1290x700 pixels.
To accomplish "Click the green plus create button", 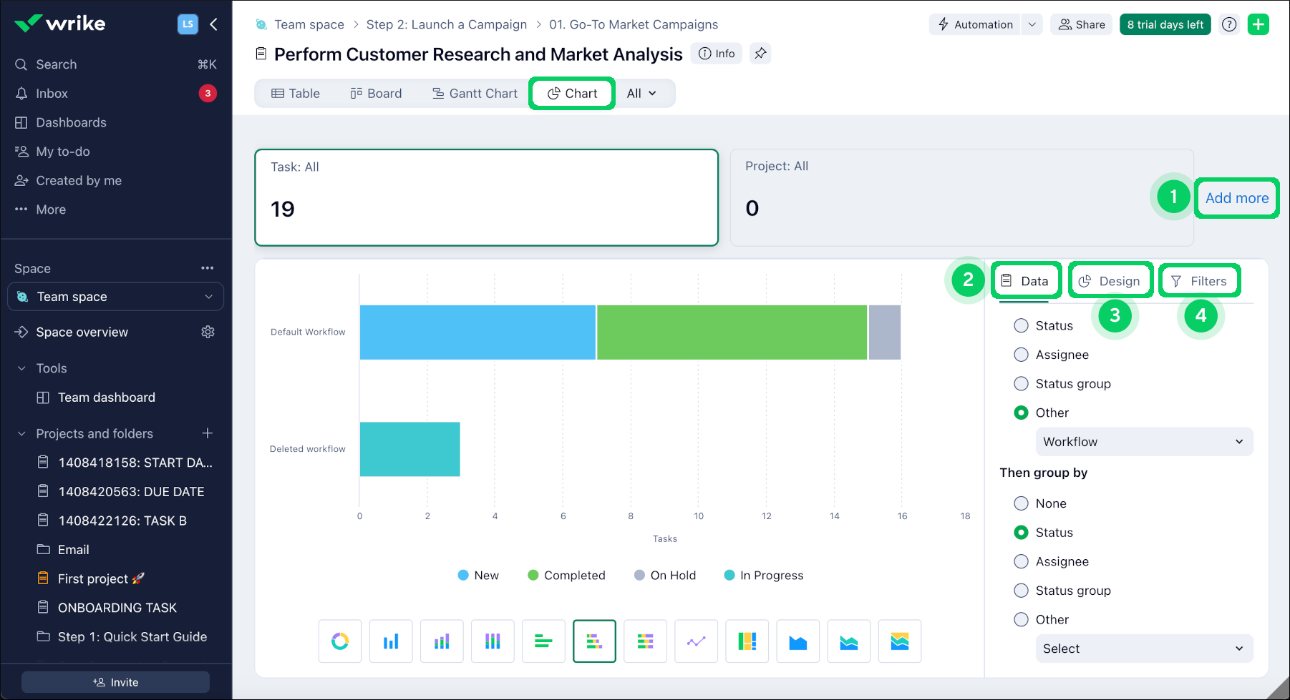I will click(1258, 24).
